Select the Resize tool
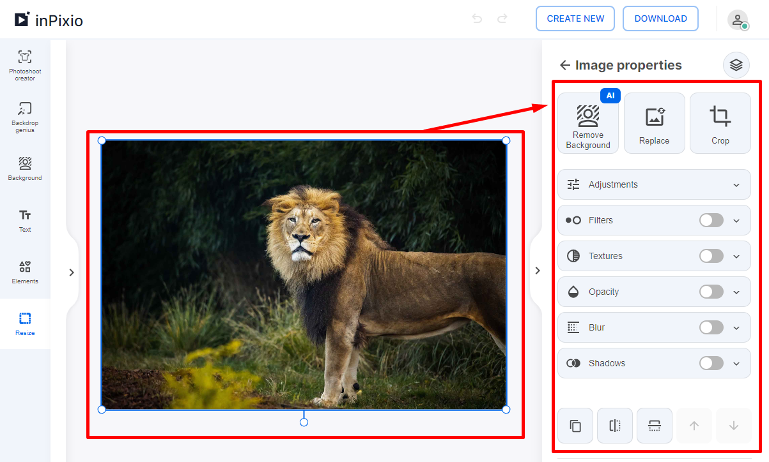The height and width of the screenshot is (462, 769). click(x=25, y=324)
